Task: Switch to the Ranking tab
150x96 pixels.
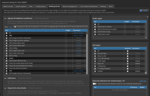Action: coord(103,6)
